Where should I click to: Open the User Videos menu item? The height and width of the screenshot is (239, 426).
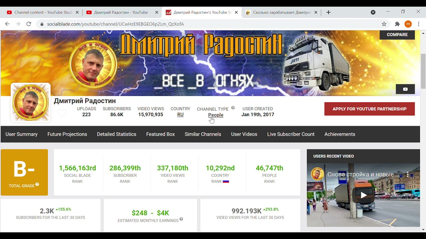click(x=244, y=134)
